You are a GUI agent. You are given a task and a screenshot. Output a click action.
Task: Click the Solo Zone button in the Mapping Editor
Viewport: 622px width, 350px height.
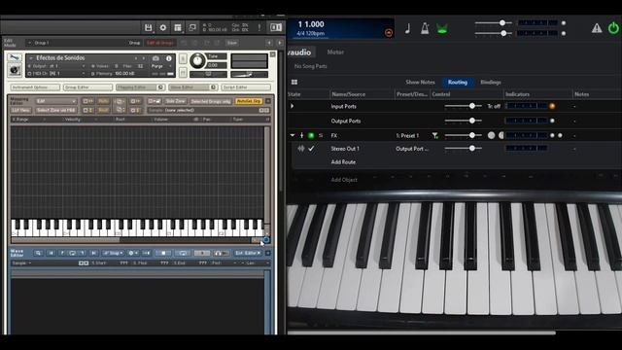tap(175, 101)
